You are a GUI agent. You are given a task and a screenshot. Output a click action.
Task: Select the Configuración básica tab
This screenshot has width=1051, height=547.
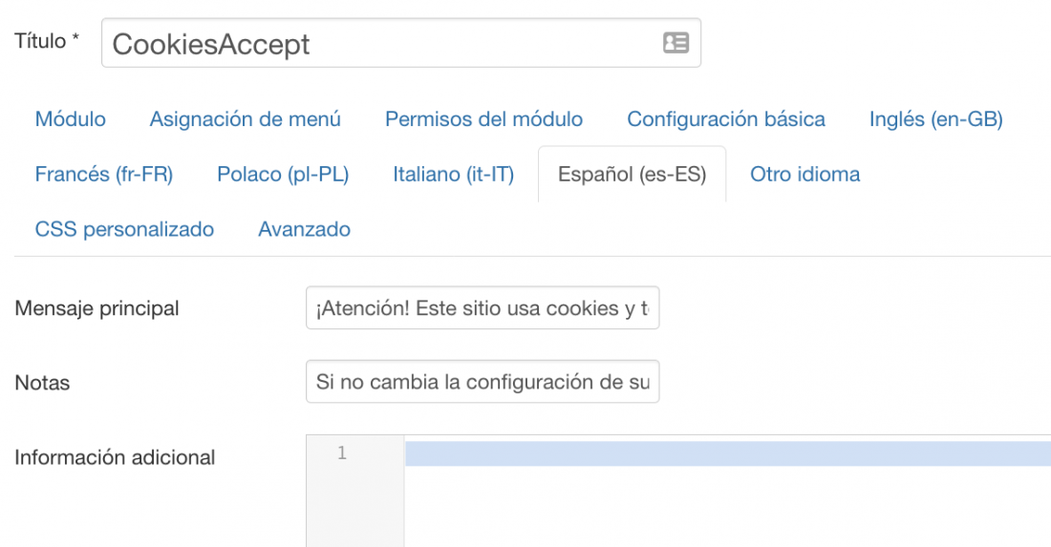point(726,119)
